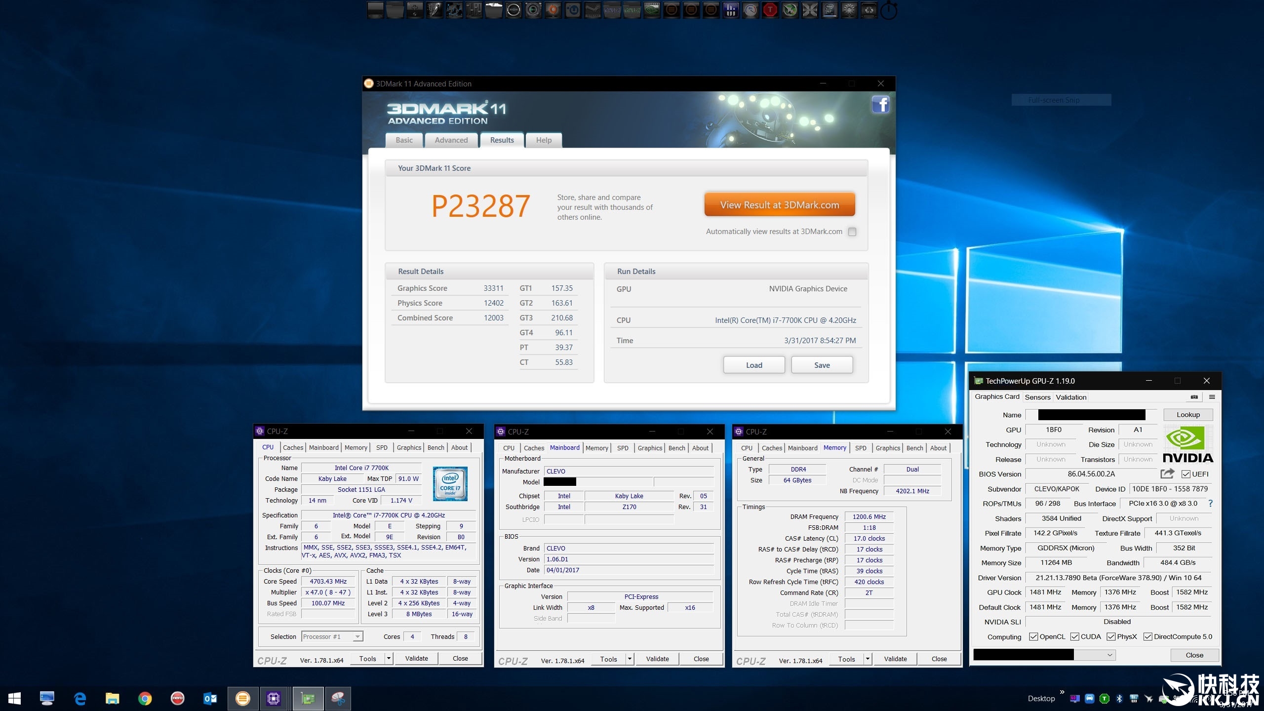The image size is (1264, 711).
Task: Click the Facebook icon in 3DMark
Action: (x=880, y=105)
